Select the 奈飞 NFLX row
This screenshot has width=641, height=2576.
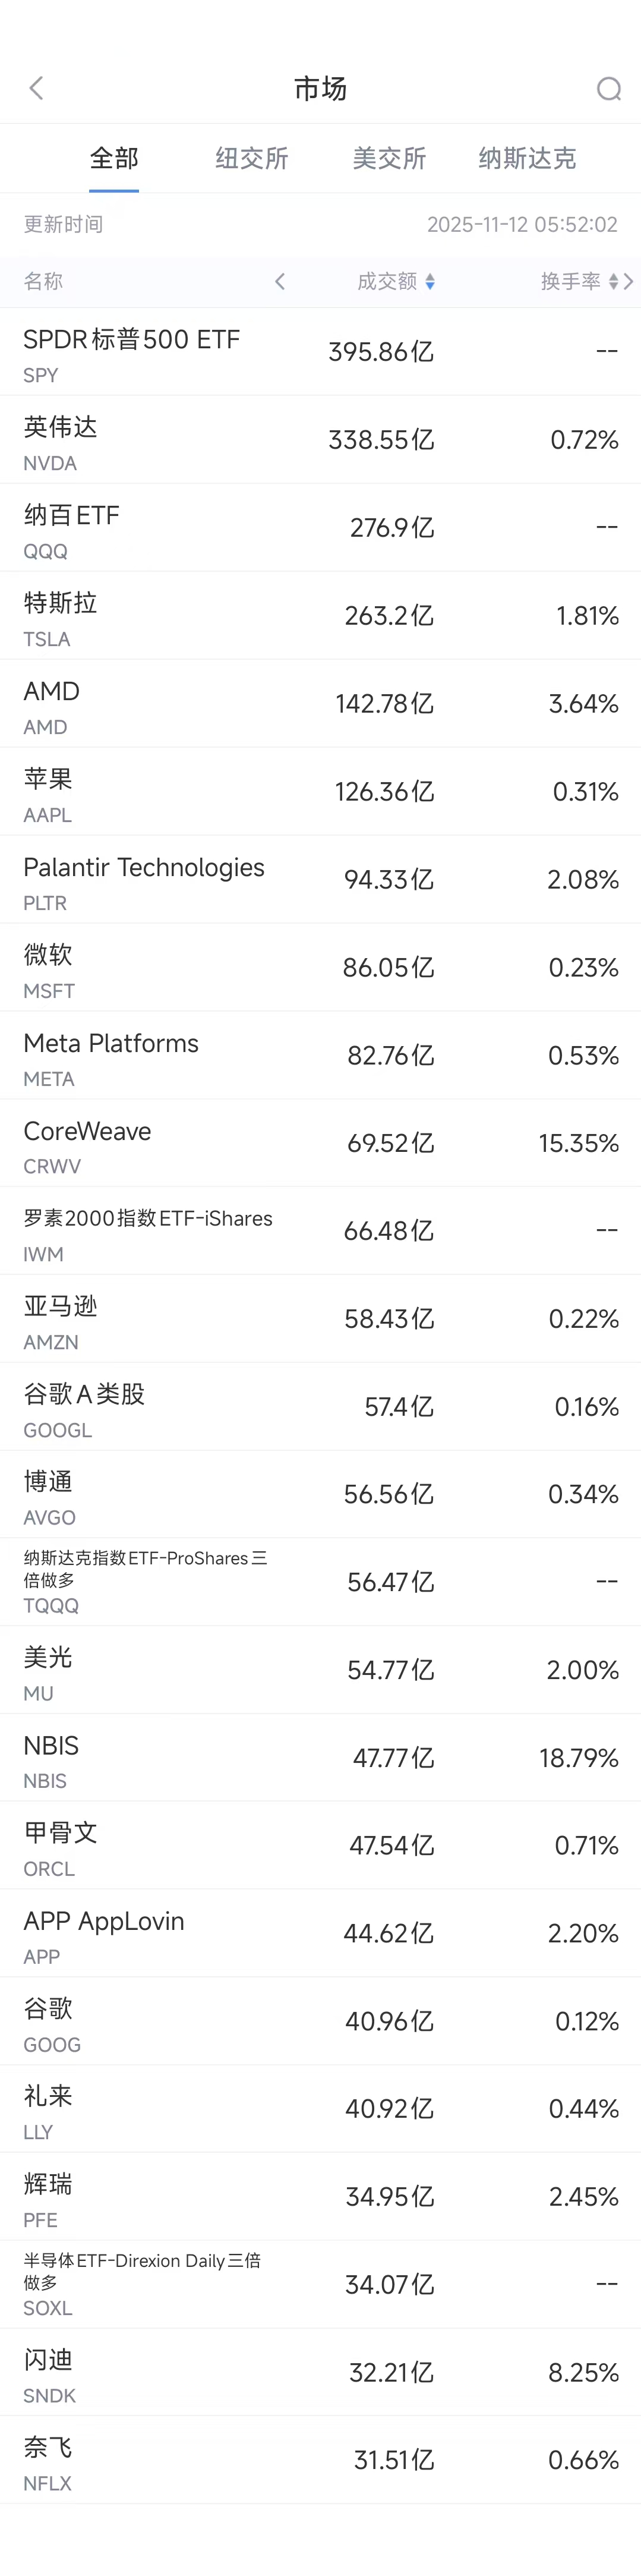tap(320, 2460)
